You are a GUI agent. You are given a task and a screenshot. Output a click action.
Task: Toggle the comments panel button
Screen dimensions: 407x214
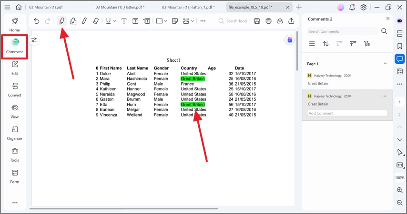pyautogui.click(x=400, y=59)
